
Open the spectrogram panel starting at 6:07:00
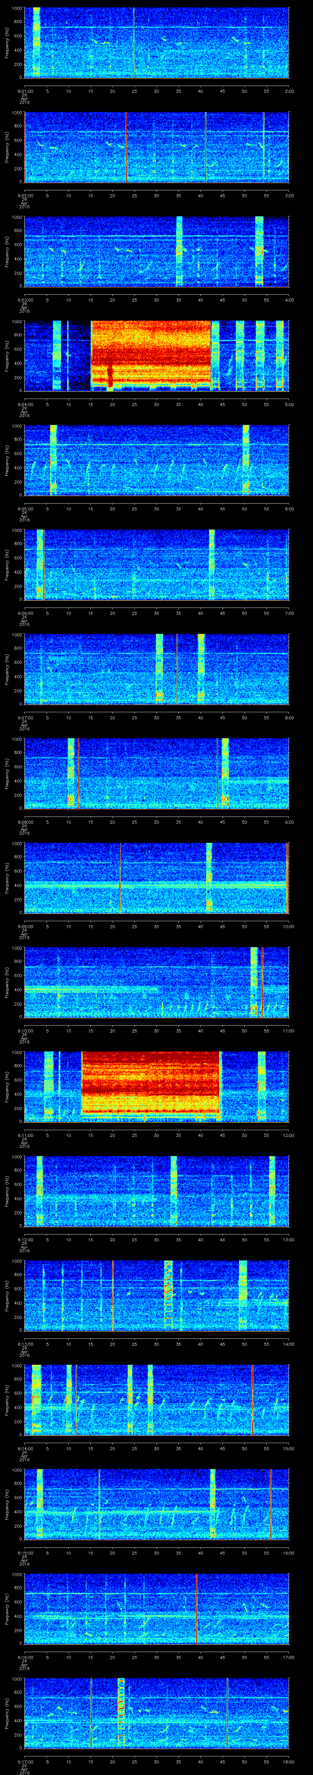coord(156,668)
